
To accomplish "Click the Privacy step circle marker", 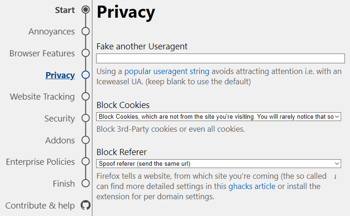I will click(85, 75).
